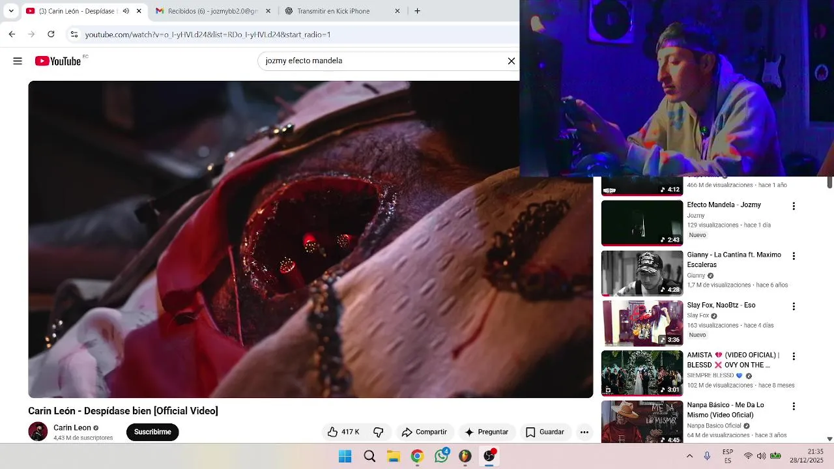
Task: Open Chrome tab search dropdown
Action: coord(11,11)
